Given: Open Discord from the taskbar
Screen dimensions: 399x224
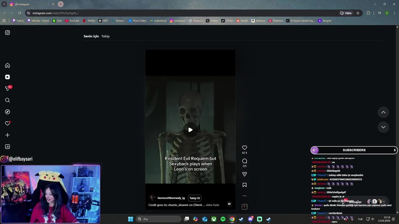Looking at the screenshot, I should (x=250, y=219).
